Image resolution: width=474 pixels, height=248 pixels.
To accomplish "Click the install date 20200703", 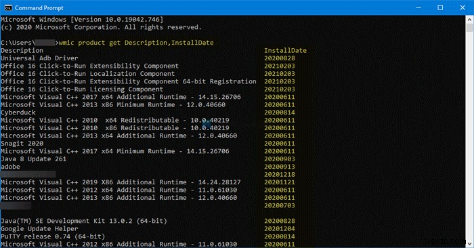I will click(280, 206).
